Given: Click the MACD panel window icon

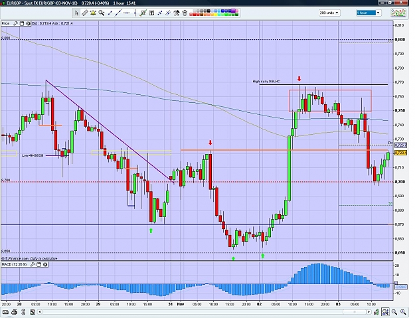Looking at the screenshot, I should point(39,264).
